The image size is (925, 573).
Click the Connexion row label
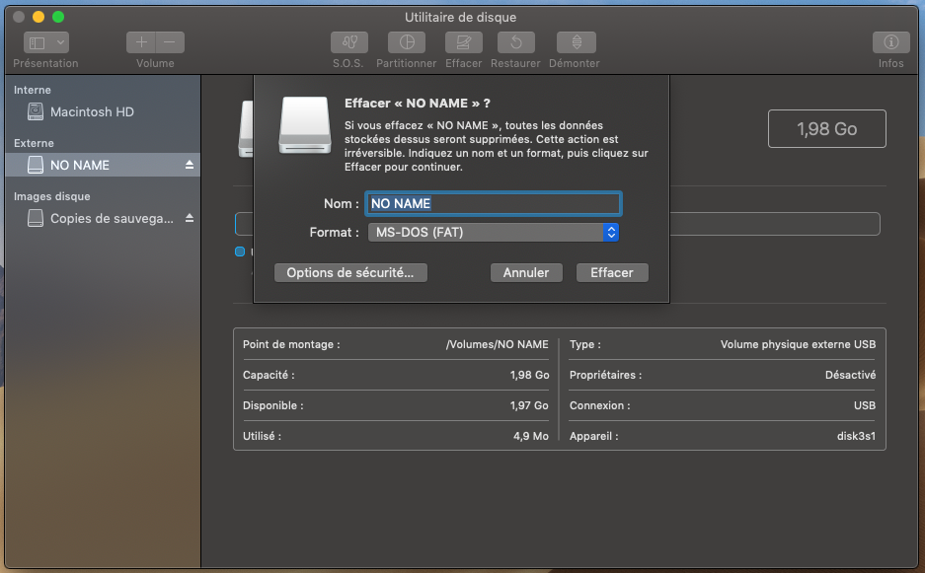click(599, 405)
